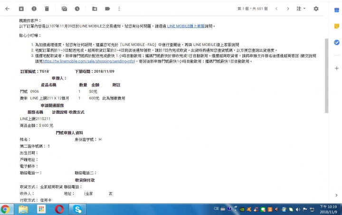Open Opera browser from taskbar
The width and height of the screenshot is (342, 215).
[59, 209]
